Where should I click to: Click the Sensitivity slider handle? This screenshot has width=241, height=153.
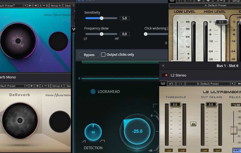coord(101,18)
